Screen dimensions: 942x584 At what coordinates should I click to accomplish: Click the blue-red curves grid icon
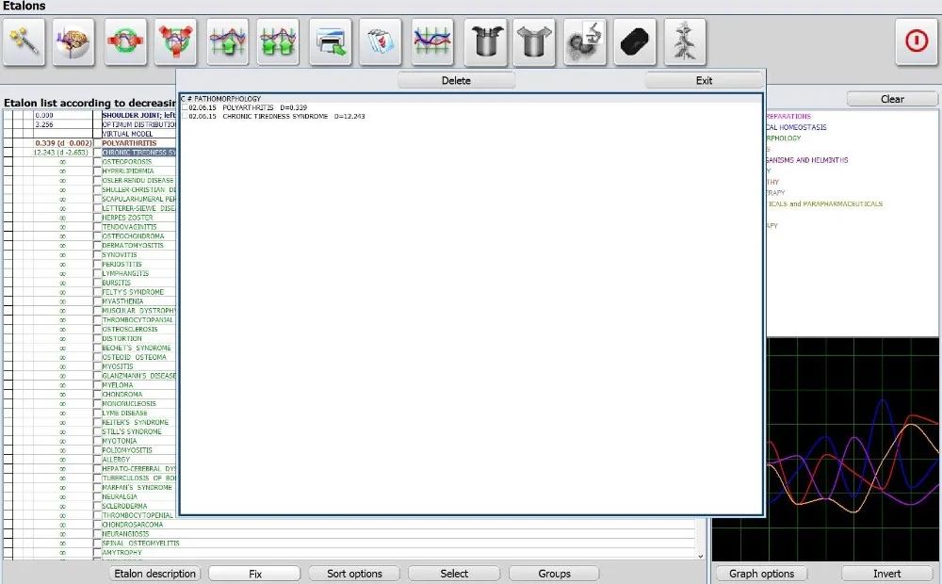(x=432, y=41)
